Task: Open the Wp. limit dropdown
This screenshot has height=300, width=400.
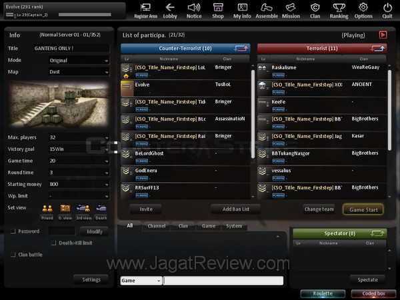Action: 79,196
